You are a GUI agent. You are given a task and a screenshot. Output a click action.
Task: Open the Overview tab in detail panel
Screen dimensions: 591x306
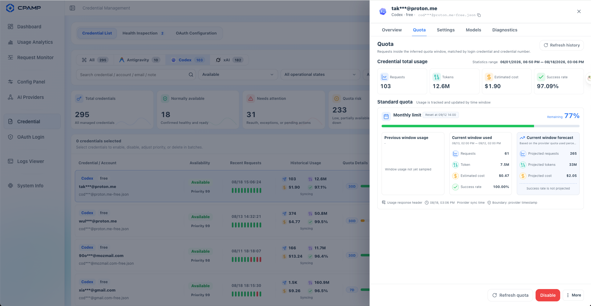tap(392, 30)
